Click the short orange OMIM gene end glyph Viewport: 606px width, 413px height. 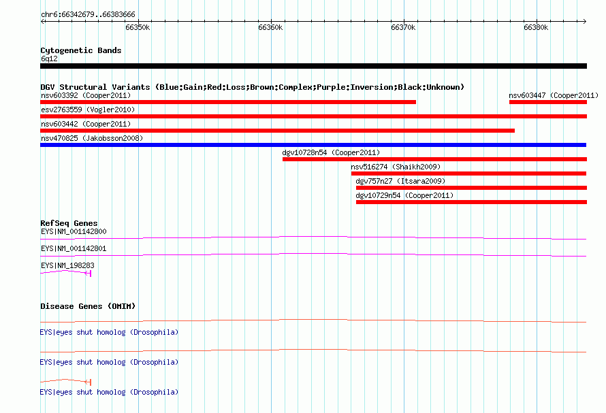pyautogui.click(x=88, y=382)
